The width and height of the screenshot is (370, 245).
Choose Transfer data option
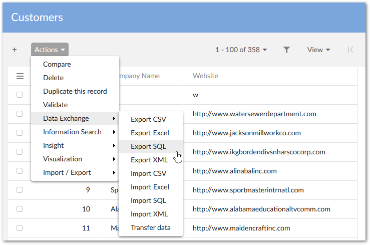click(x=150, y=227)
